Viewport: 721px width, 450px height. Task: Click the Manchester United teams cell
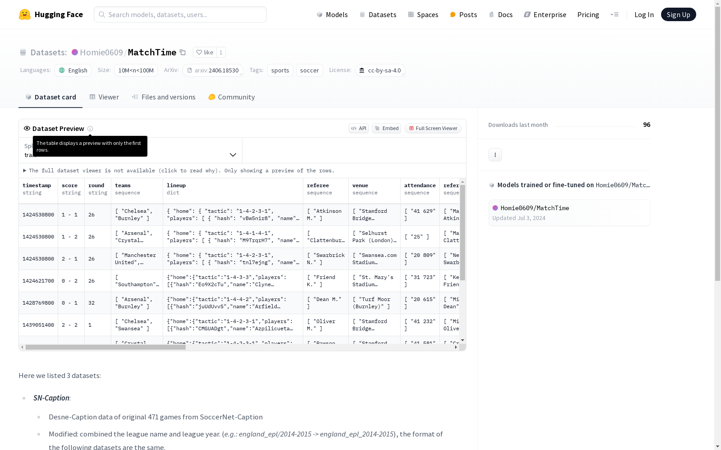point(137,259)
